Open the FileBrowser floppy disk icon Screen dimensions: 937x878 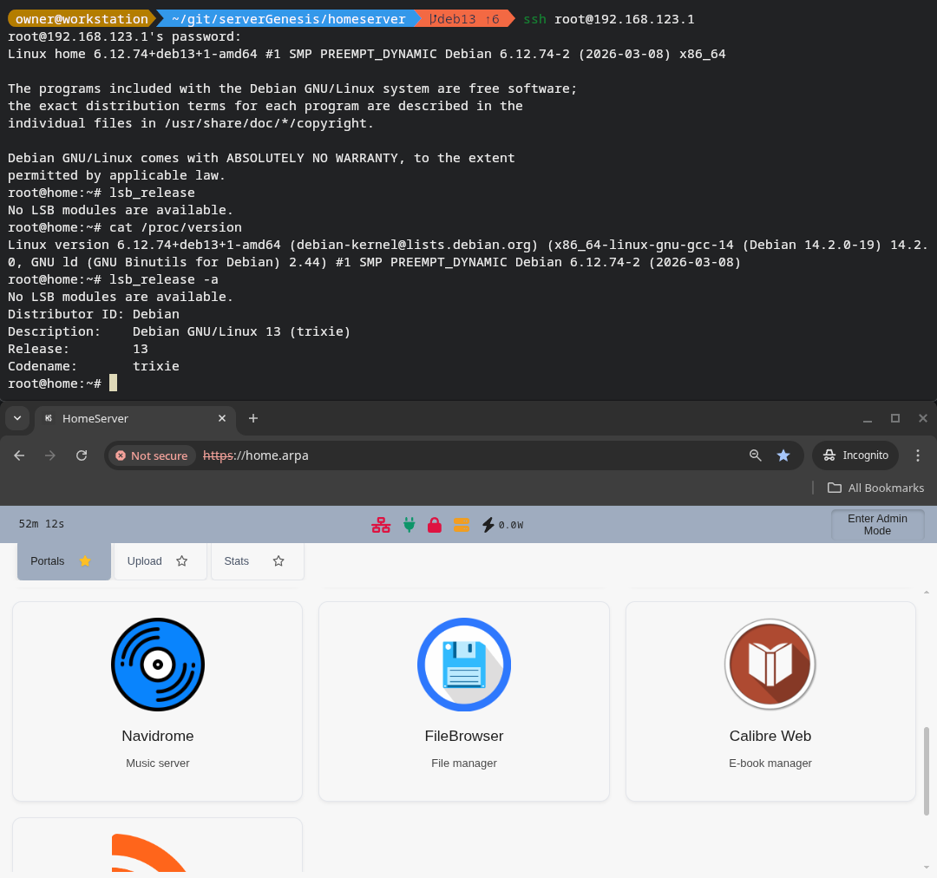point(464,664)
